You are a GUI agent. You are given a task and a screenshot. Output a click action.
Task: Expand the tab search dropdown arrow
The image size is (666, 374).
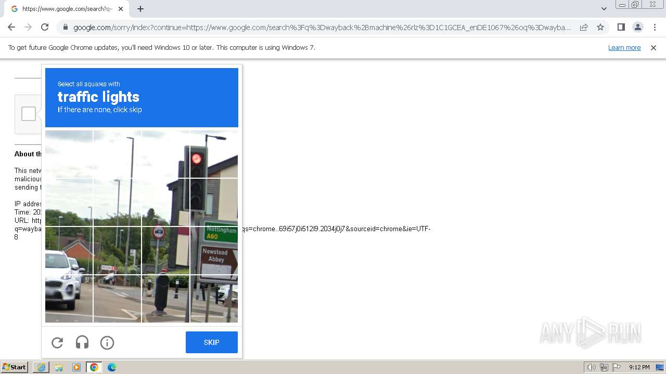tap(604, 8)
